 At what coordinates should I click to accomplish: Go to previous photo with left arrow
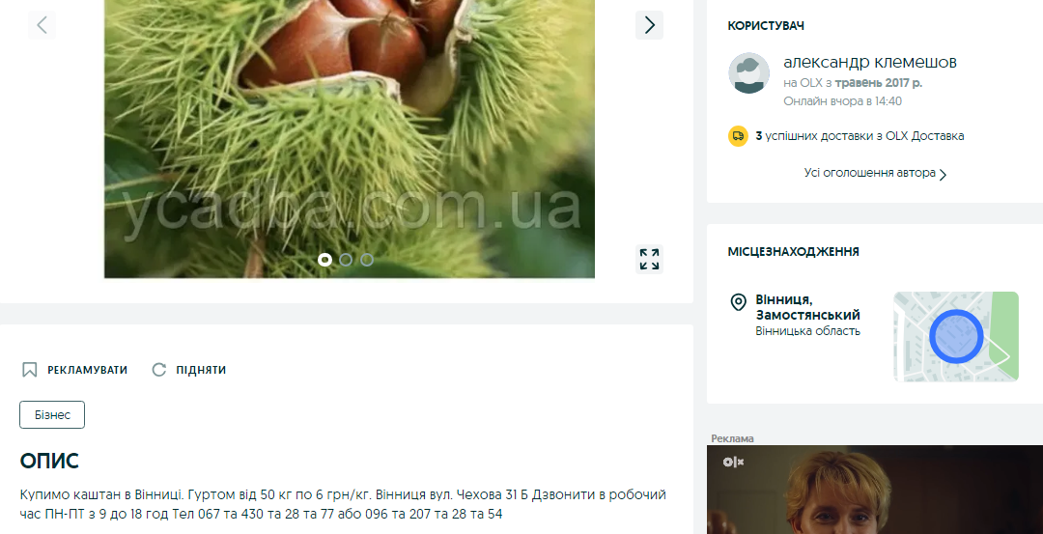pyautogui.click(x=42, y=25)
